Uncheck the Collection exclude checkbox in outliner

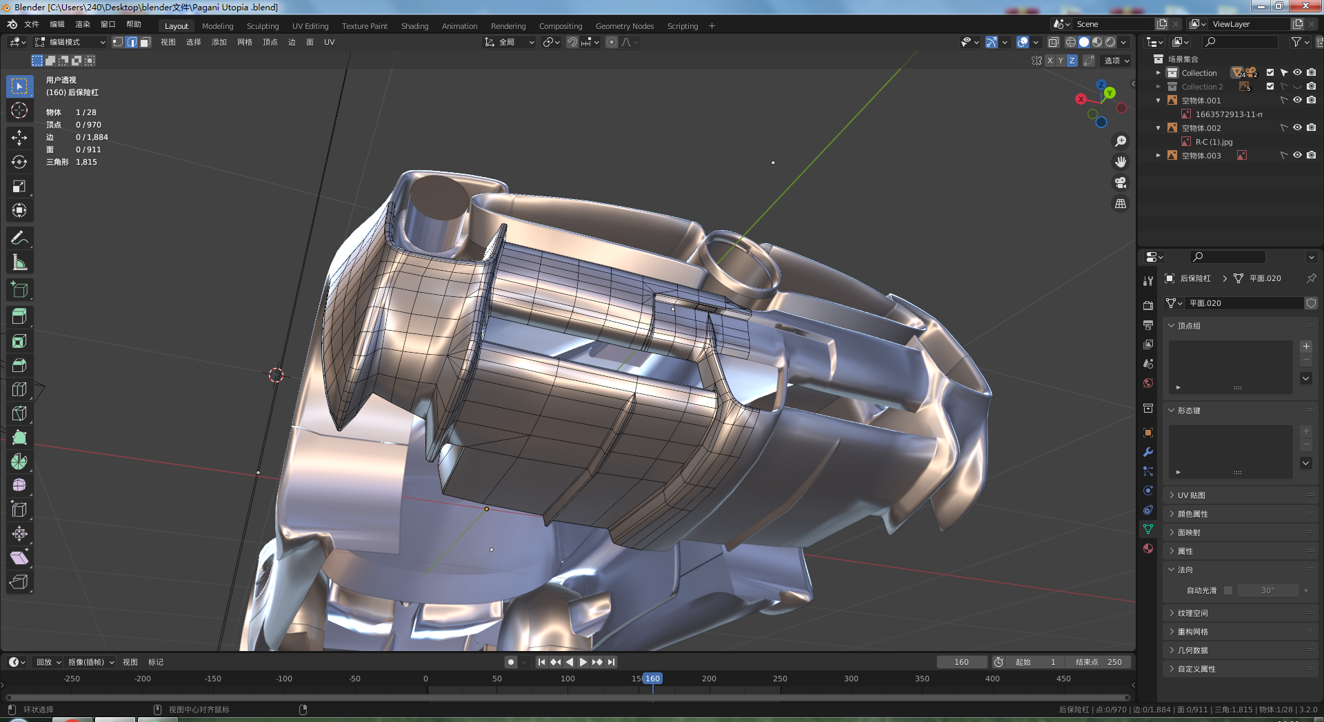click(x=1270, y=72)
